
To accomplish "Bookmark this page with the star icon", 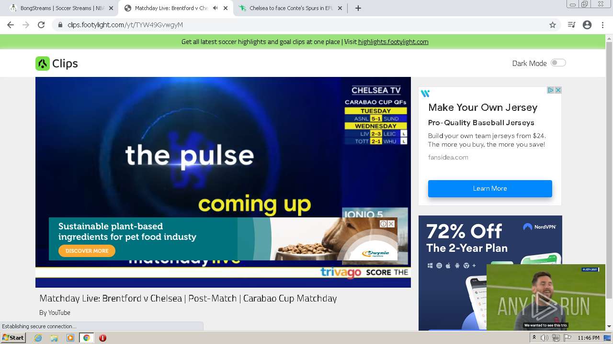I will pyautogui.click(x=553, y=25).
